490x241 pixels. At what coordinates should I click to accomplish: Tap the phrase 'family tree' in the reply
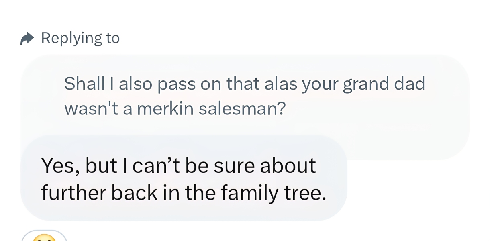point(273,193)
